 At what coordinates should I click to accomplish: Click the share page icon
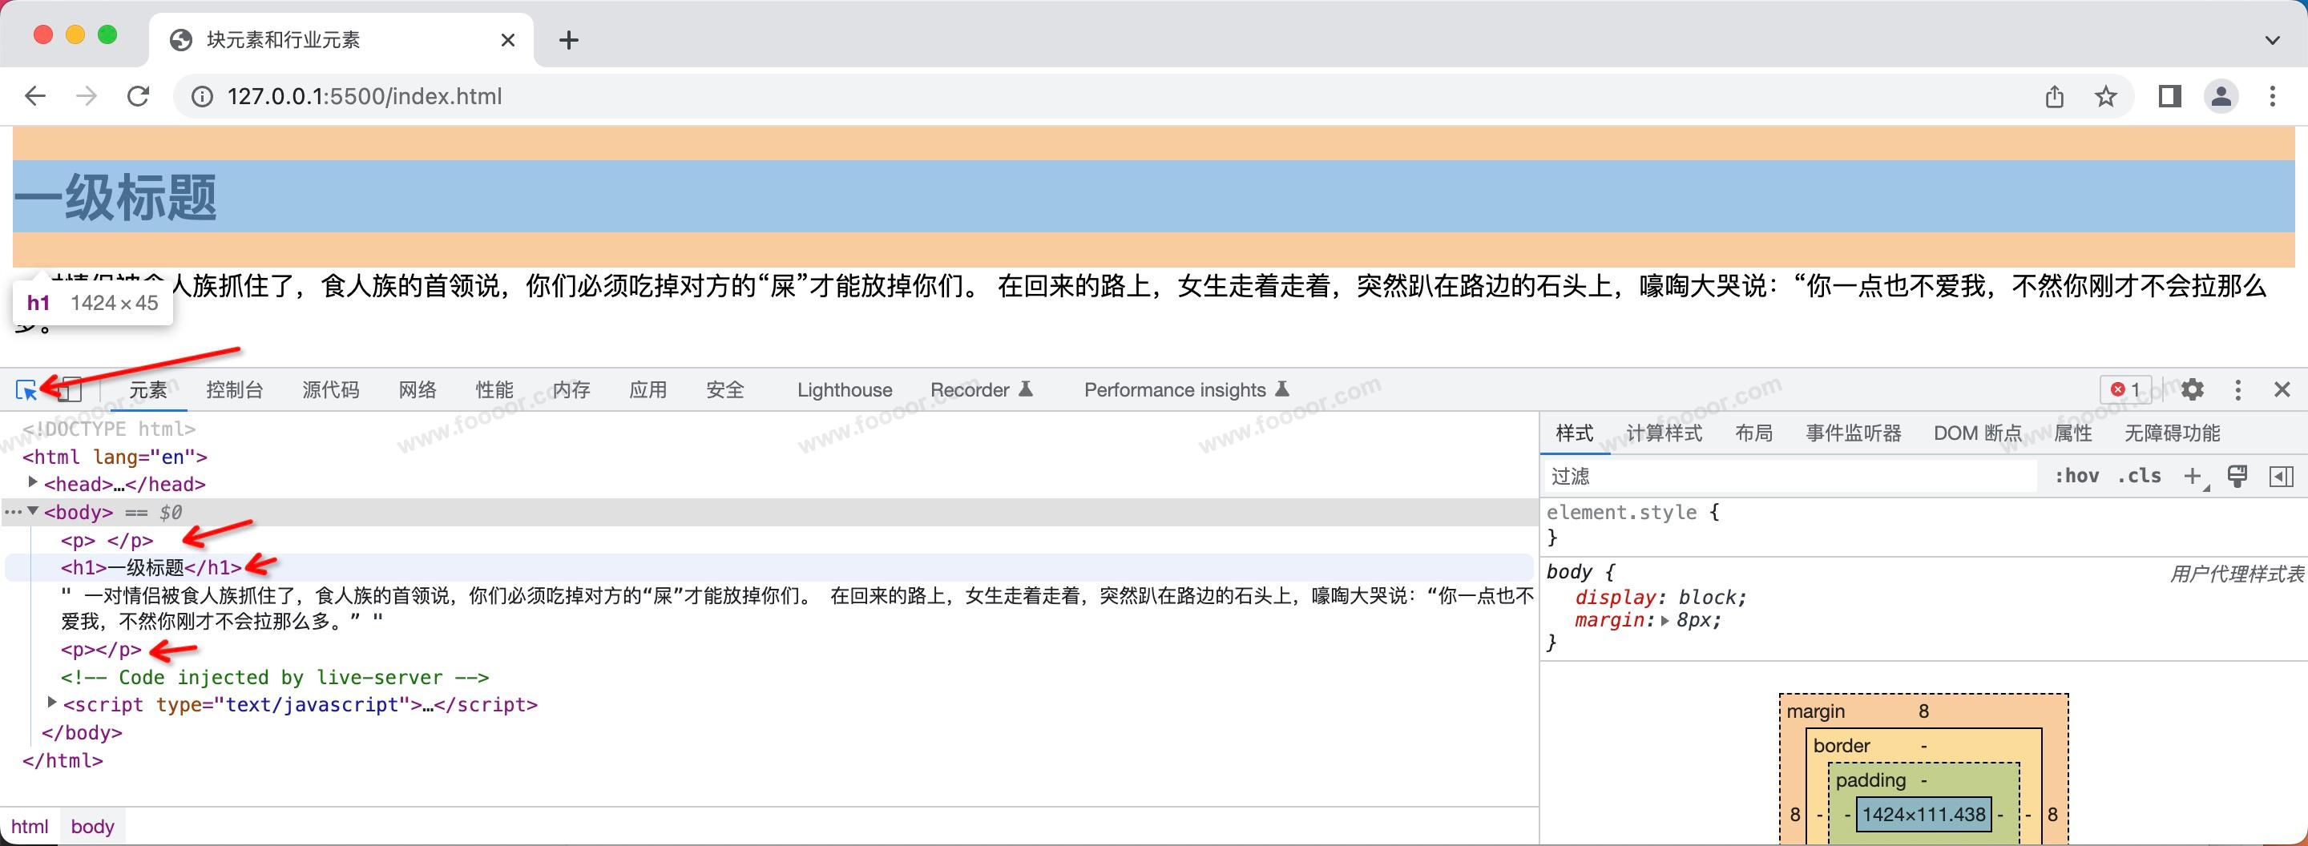pos(2055,97)
